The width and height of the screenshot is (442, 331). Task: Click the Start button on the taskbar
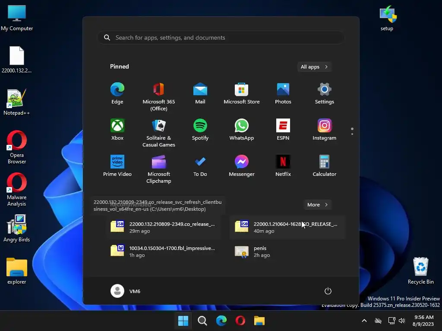pos(183,321)
